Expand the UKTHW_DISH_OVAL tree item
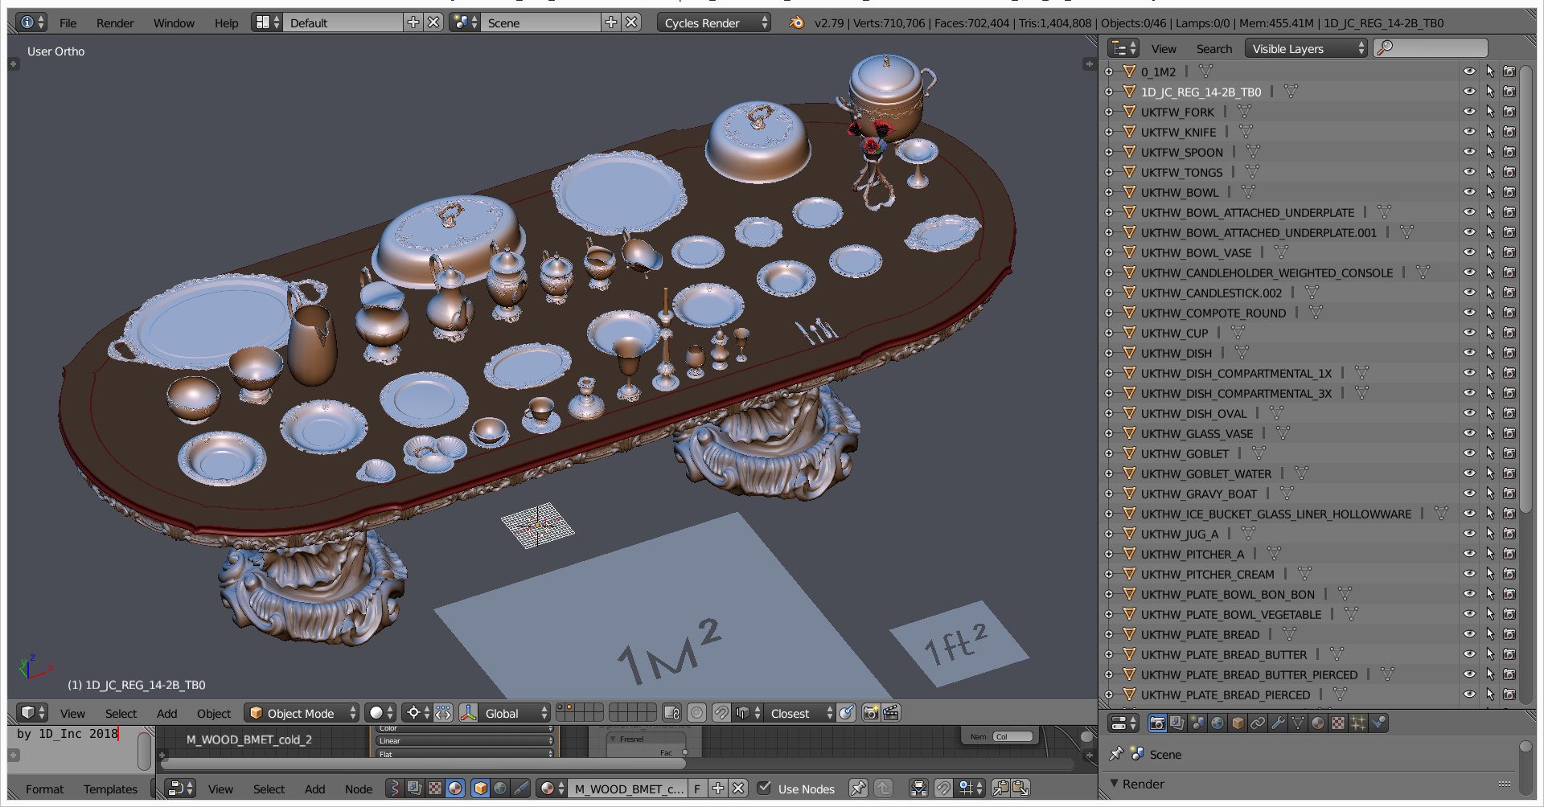This screenshot has width=1544, height=807. pos(1109,413)
